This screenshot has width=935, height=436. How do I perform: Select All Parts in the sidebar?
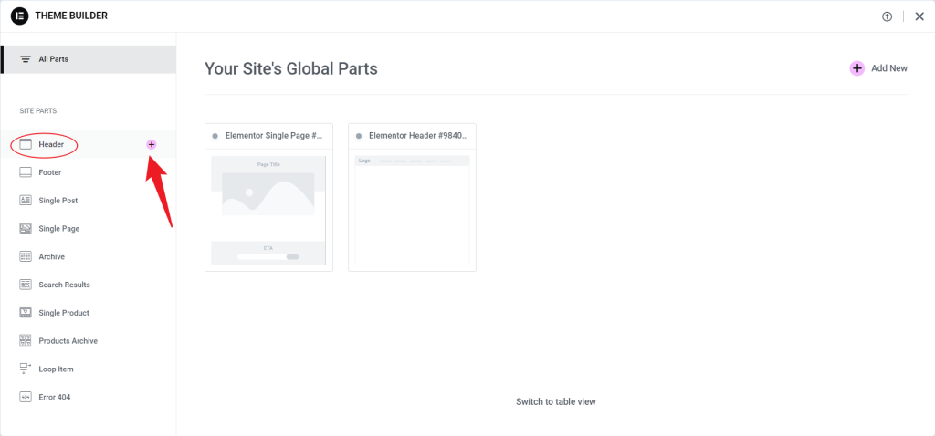tap(89, 59)
